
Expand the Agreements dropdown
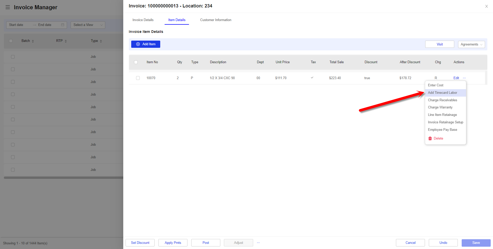(471, 44)
